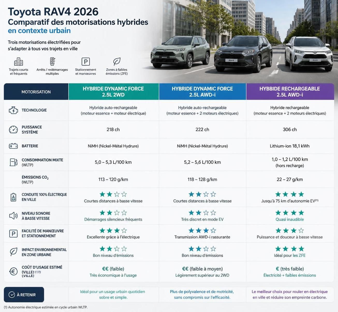Image resolution: width=338 pixels, height=312 pixels.
Task: Click the '306 ch' power value
Action: click(290, 130)
